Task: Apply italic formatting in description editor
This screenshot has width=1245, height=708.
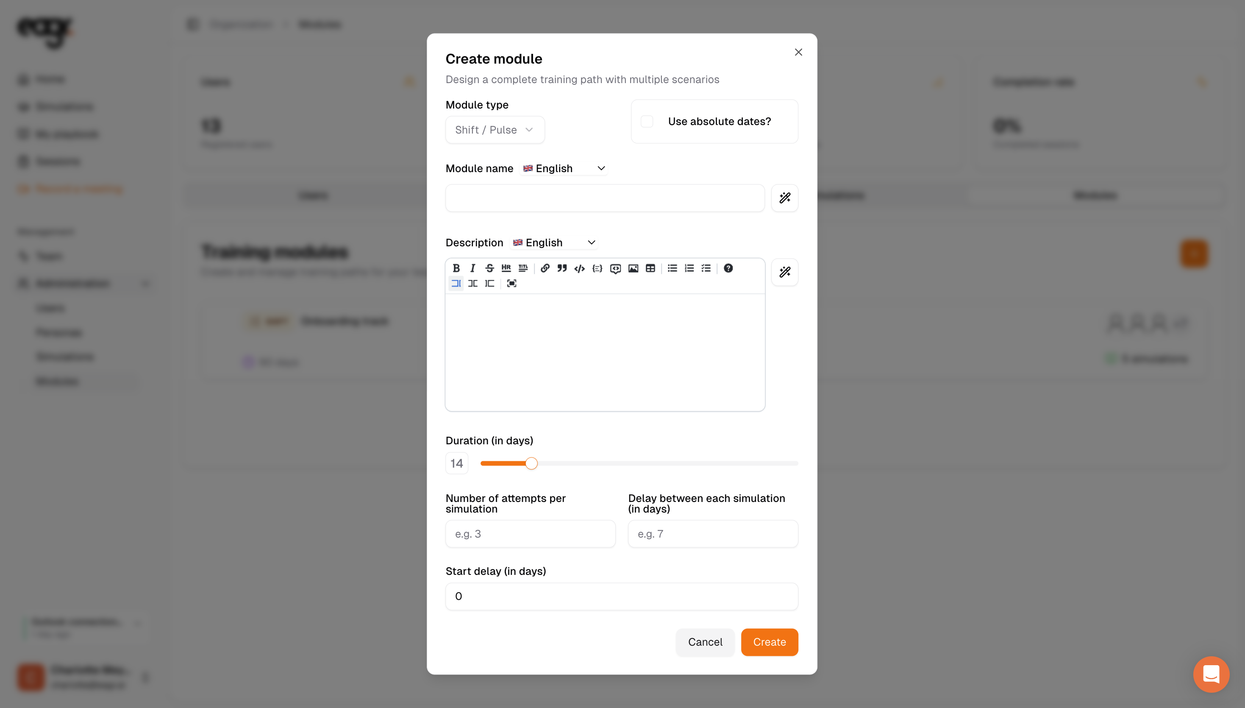Action: pos(472,268)
